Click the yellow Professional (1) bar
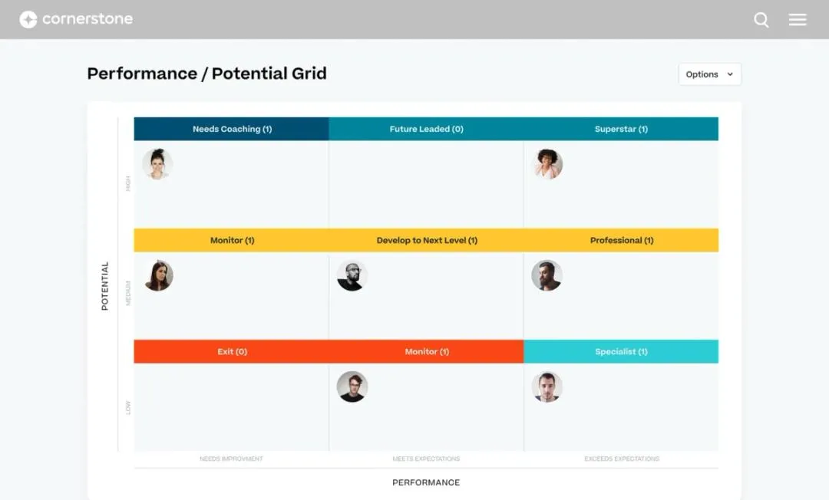829x500 pixels. 621,240
